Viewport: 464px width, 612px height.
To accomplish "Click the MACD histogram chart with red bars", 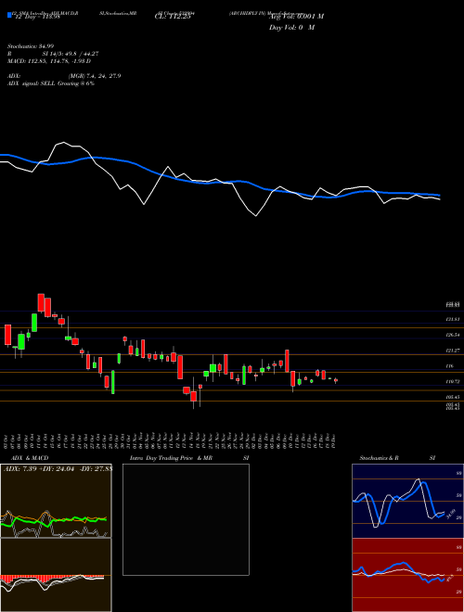I will 56,575.
